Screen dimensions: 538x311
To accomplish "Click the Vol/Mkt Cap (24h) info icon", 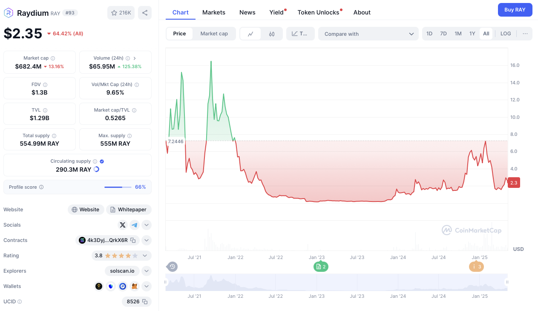I will (x=137, y=85).
